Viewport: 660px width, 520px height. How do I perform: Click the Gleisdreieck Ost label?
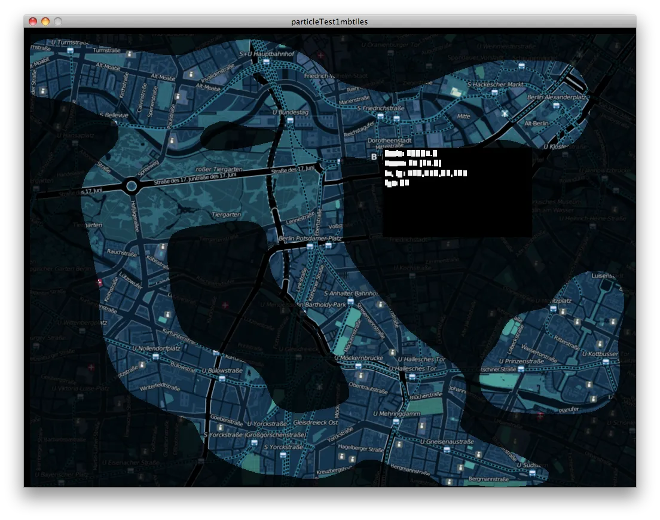315,423
